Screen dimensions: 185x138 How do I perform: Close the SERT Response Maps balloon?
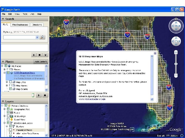coord(155,53)
